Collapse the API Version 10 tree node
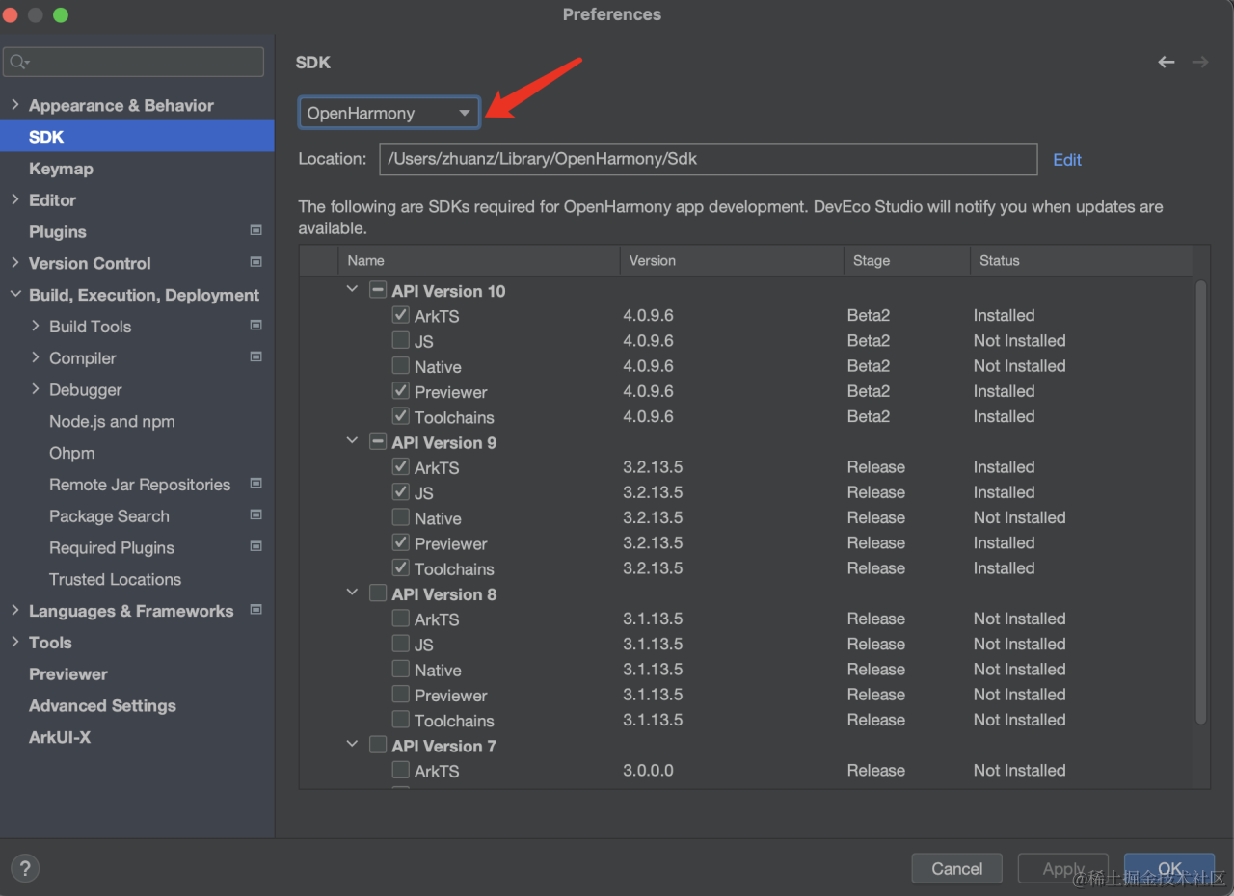The height and width of the screenshot is (896, 1234). pyautogui.click(x=352, y=289)
